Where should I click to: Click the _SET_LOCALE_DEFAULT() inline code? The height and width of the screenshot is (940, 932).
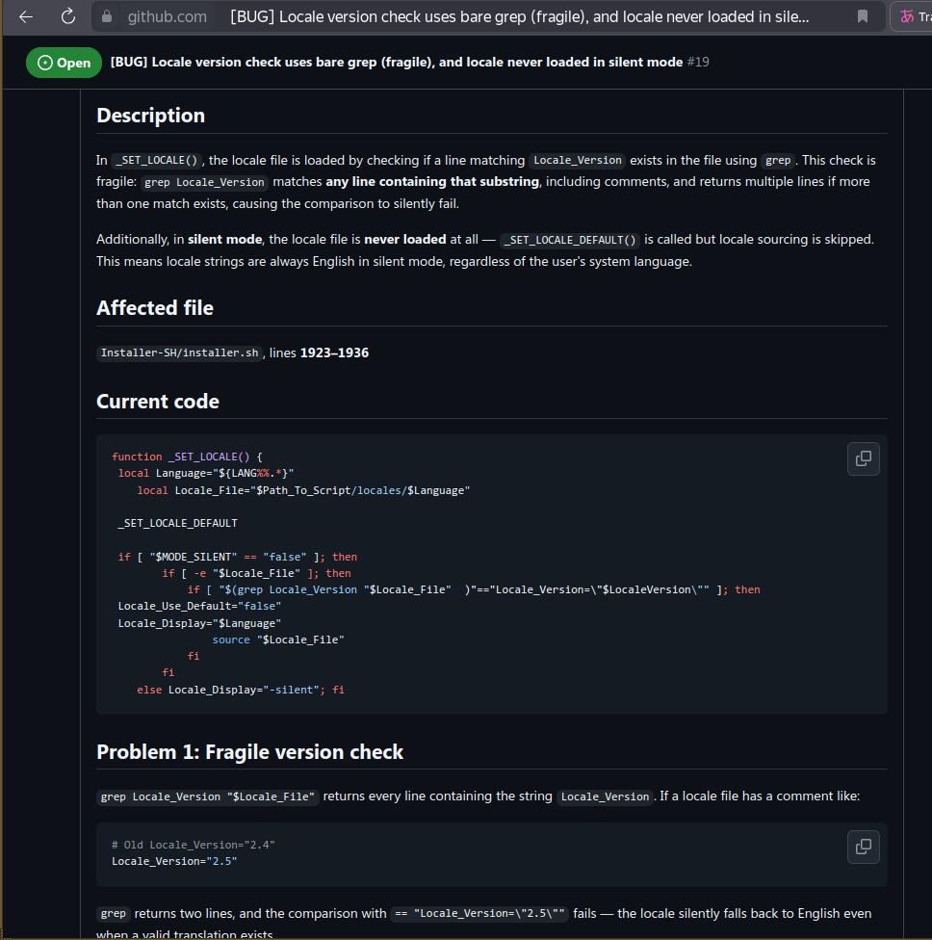coord(569,240)
